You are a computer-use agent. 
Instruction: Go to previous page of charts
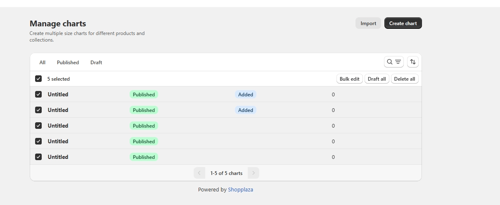(x=199, y=173)
